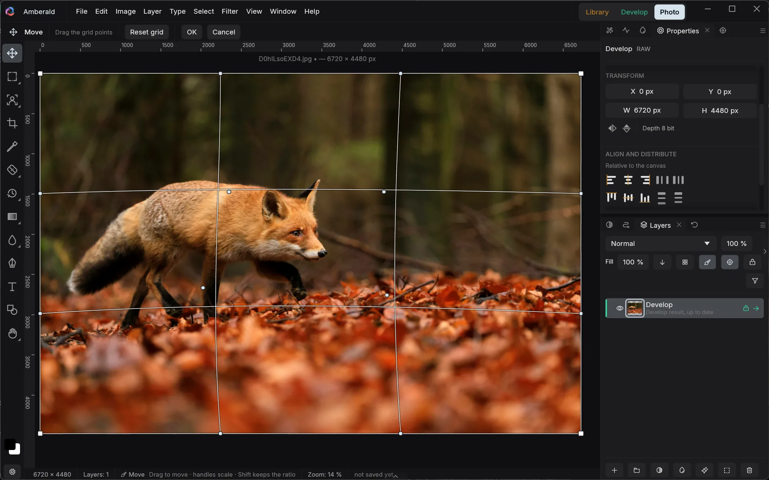
Task: Select the Text tool
Action: (12, 287)
